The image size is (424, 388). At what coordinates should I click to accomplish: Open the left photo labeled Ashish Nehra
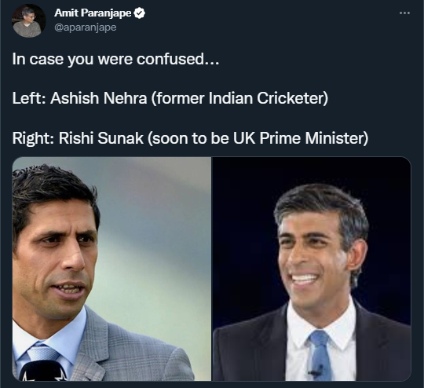point(111,269)
